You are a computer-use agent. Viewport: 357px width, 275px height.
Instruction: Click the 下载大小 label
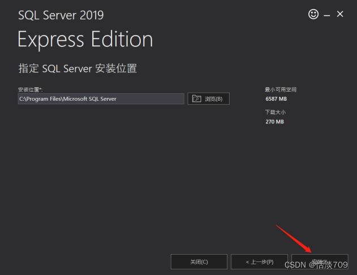[x=276, y=112]
